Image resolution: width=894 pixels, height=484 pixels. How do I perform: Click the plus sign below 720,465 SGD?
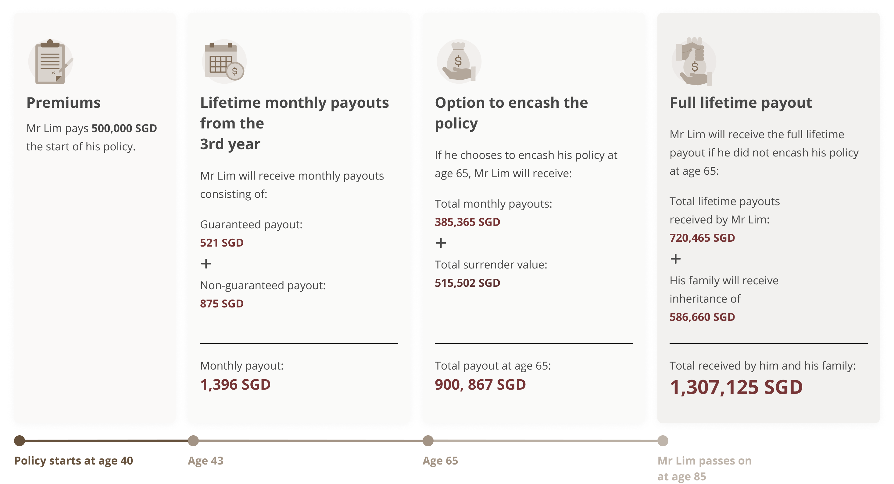point(675,259)
